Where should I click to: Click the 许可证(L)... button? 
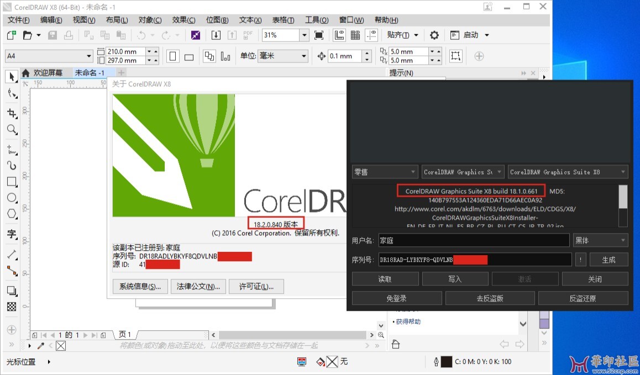click(256, 286)
